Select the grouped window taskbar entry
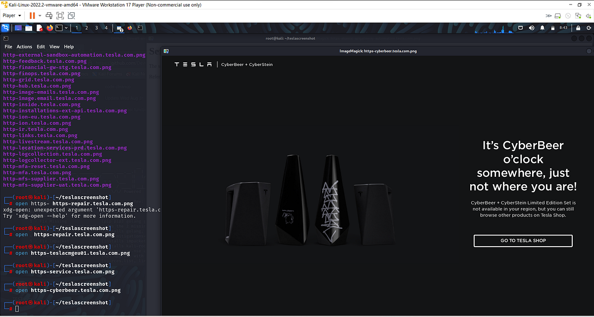Image resolution: width=594 pixels, height=317 pixels. click(x=119, y=28)
